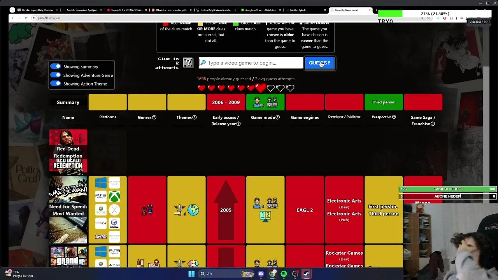Switch to the LoLdle - Splash tab

click(x=305, y=10)
